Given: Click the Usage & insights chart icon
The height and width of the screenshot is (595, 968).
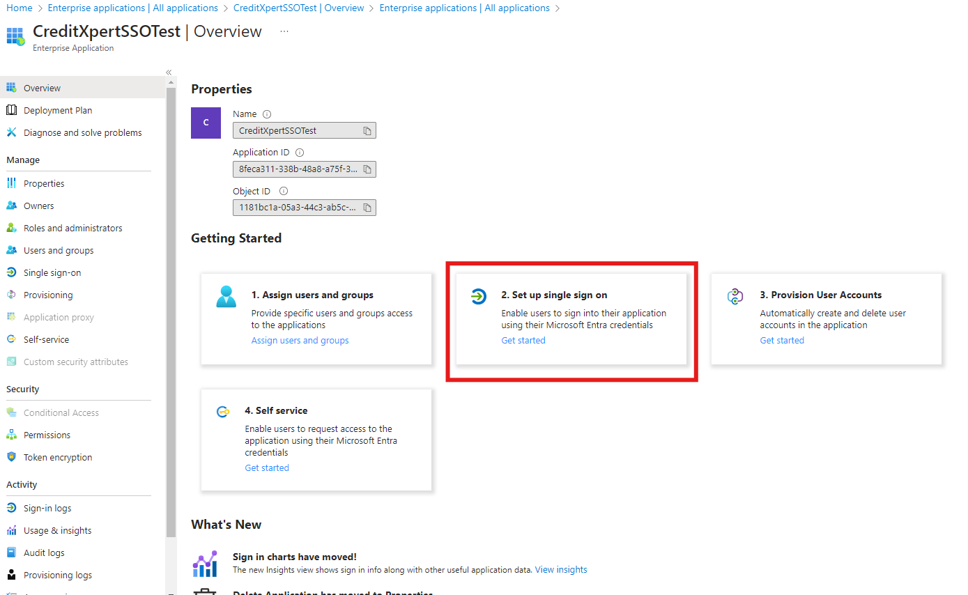Looking at the screenshot, I should (11, 530).
